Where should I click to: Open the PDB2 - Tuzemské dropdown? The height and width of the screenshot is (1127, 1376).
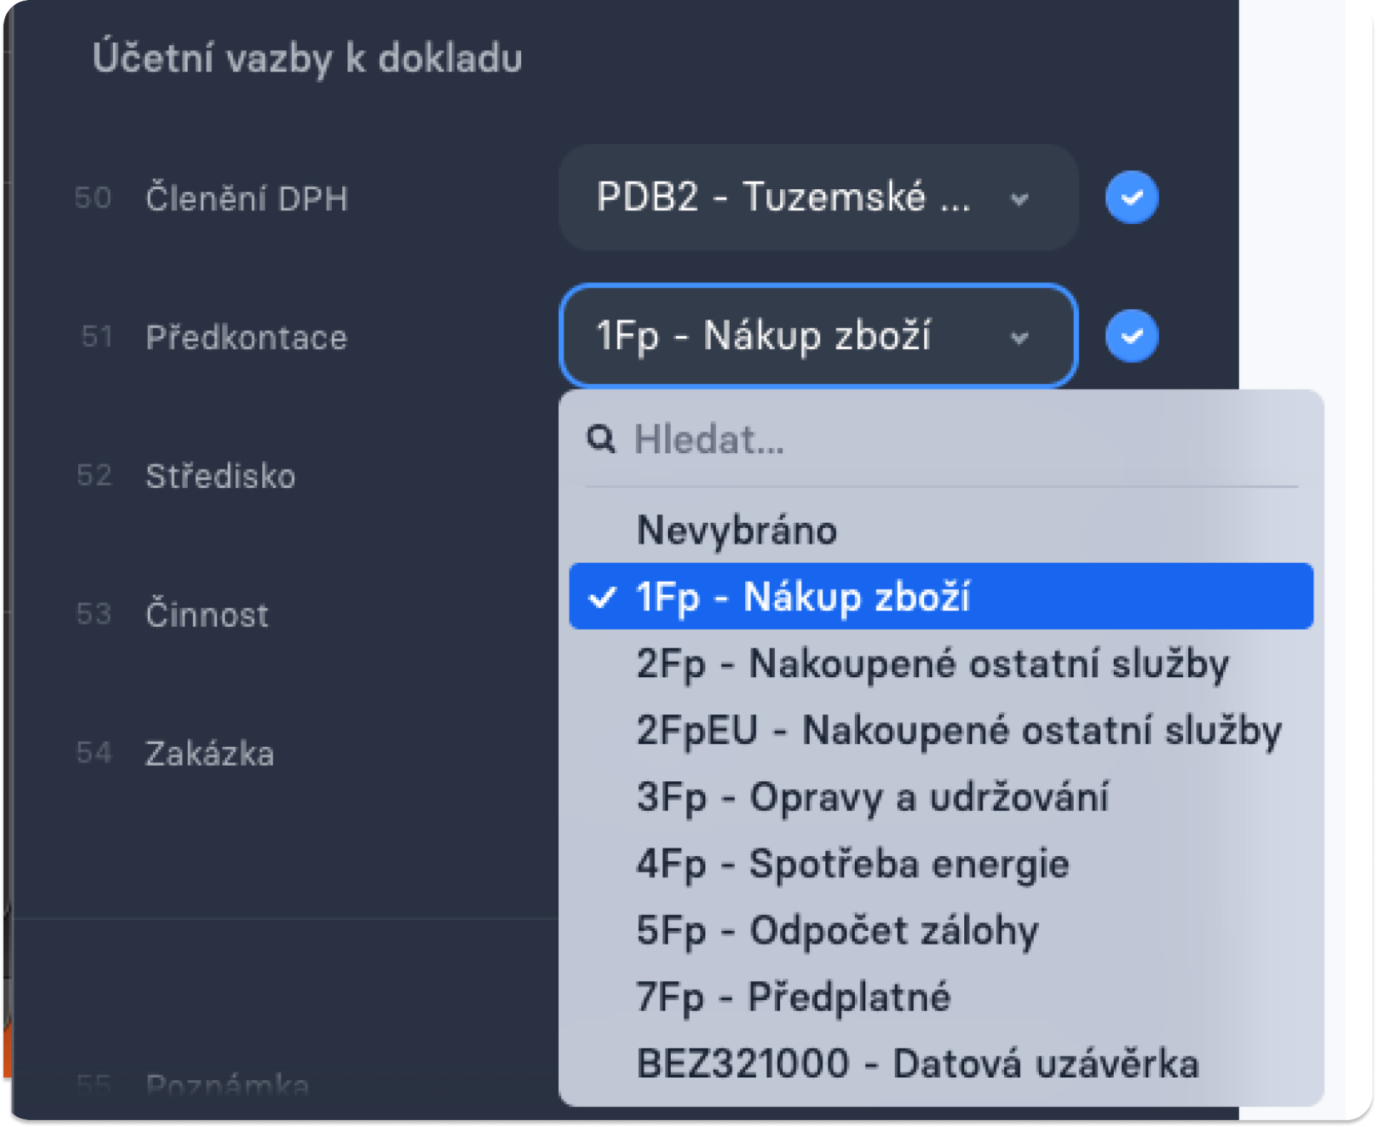pos(818,197)
